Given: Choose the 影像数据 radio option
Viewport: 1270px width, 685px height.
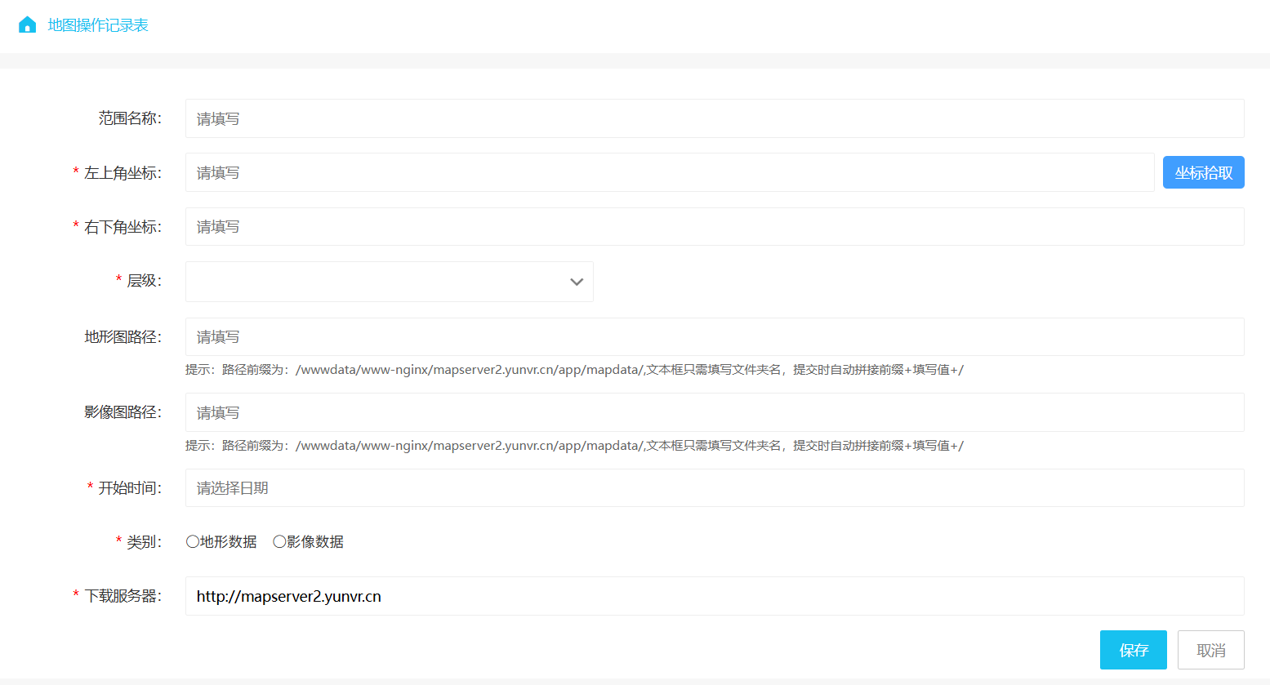Looking at the screenshot, I should click(279, 541).
